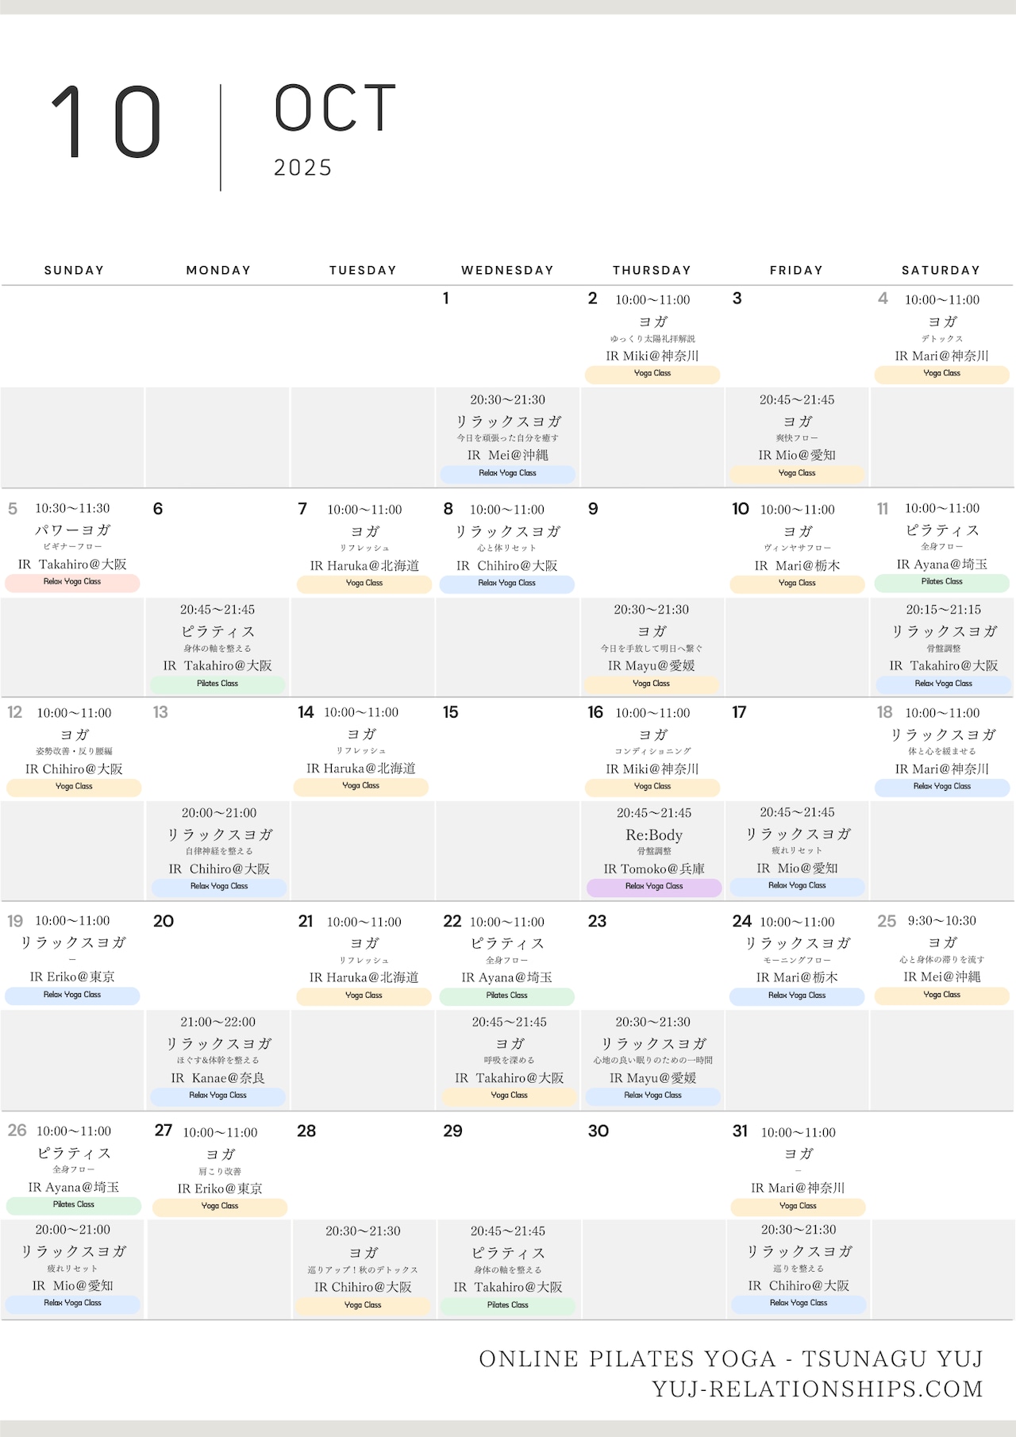1016x1437 pixels.
Task: Click the YUJ-RELATIONSHIPS.COM website link
Action: tap(817, 1389)
